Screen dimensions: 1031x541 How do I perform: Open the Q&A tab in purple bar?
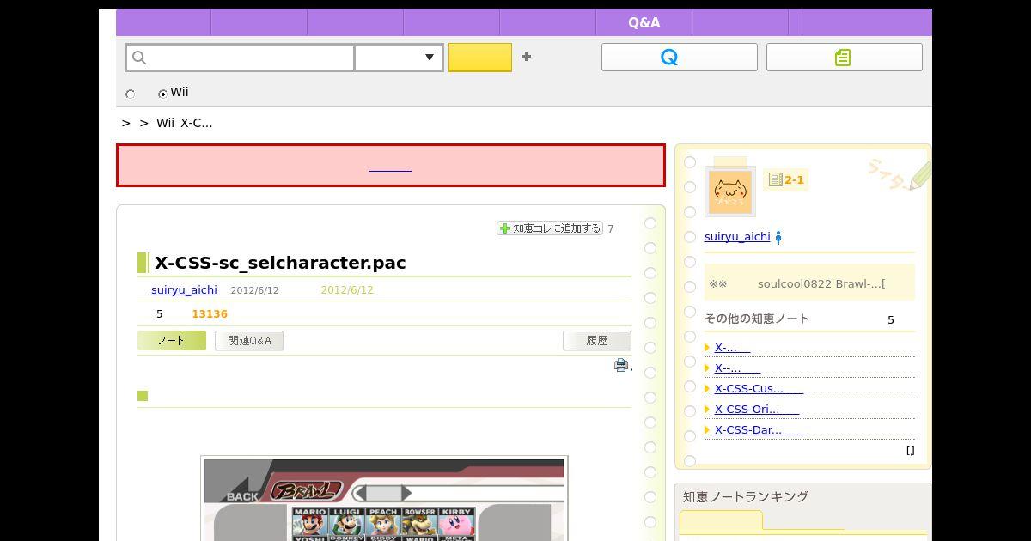[644, 22]
